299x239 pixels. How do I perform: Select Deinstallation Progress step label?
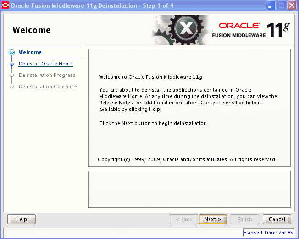click(x=47, y=75)
